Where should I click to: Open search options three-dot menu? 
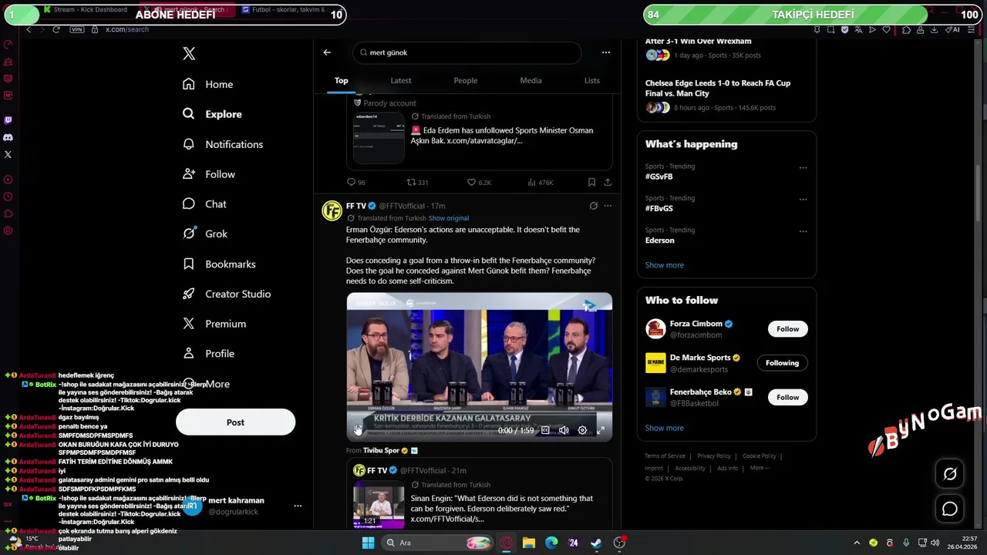tap(606, 52)
